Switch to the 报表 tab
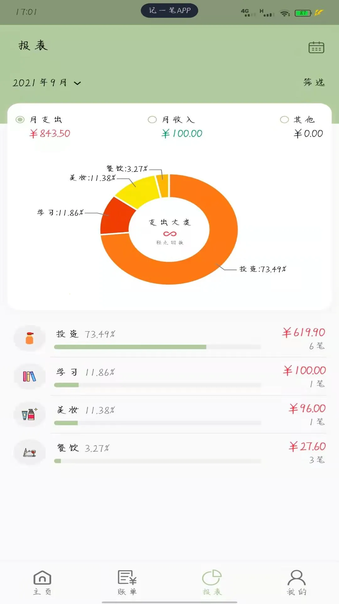The image size is (339, 604). [x=212, y=582]
